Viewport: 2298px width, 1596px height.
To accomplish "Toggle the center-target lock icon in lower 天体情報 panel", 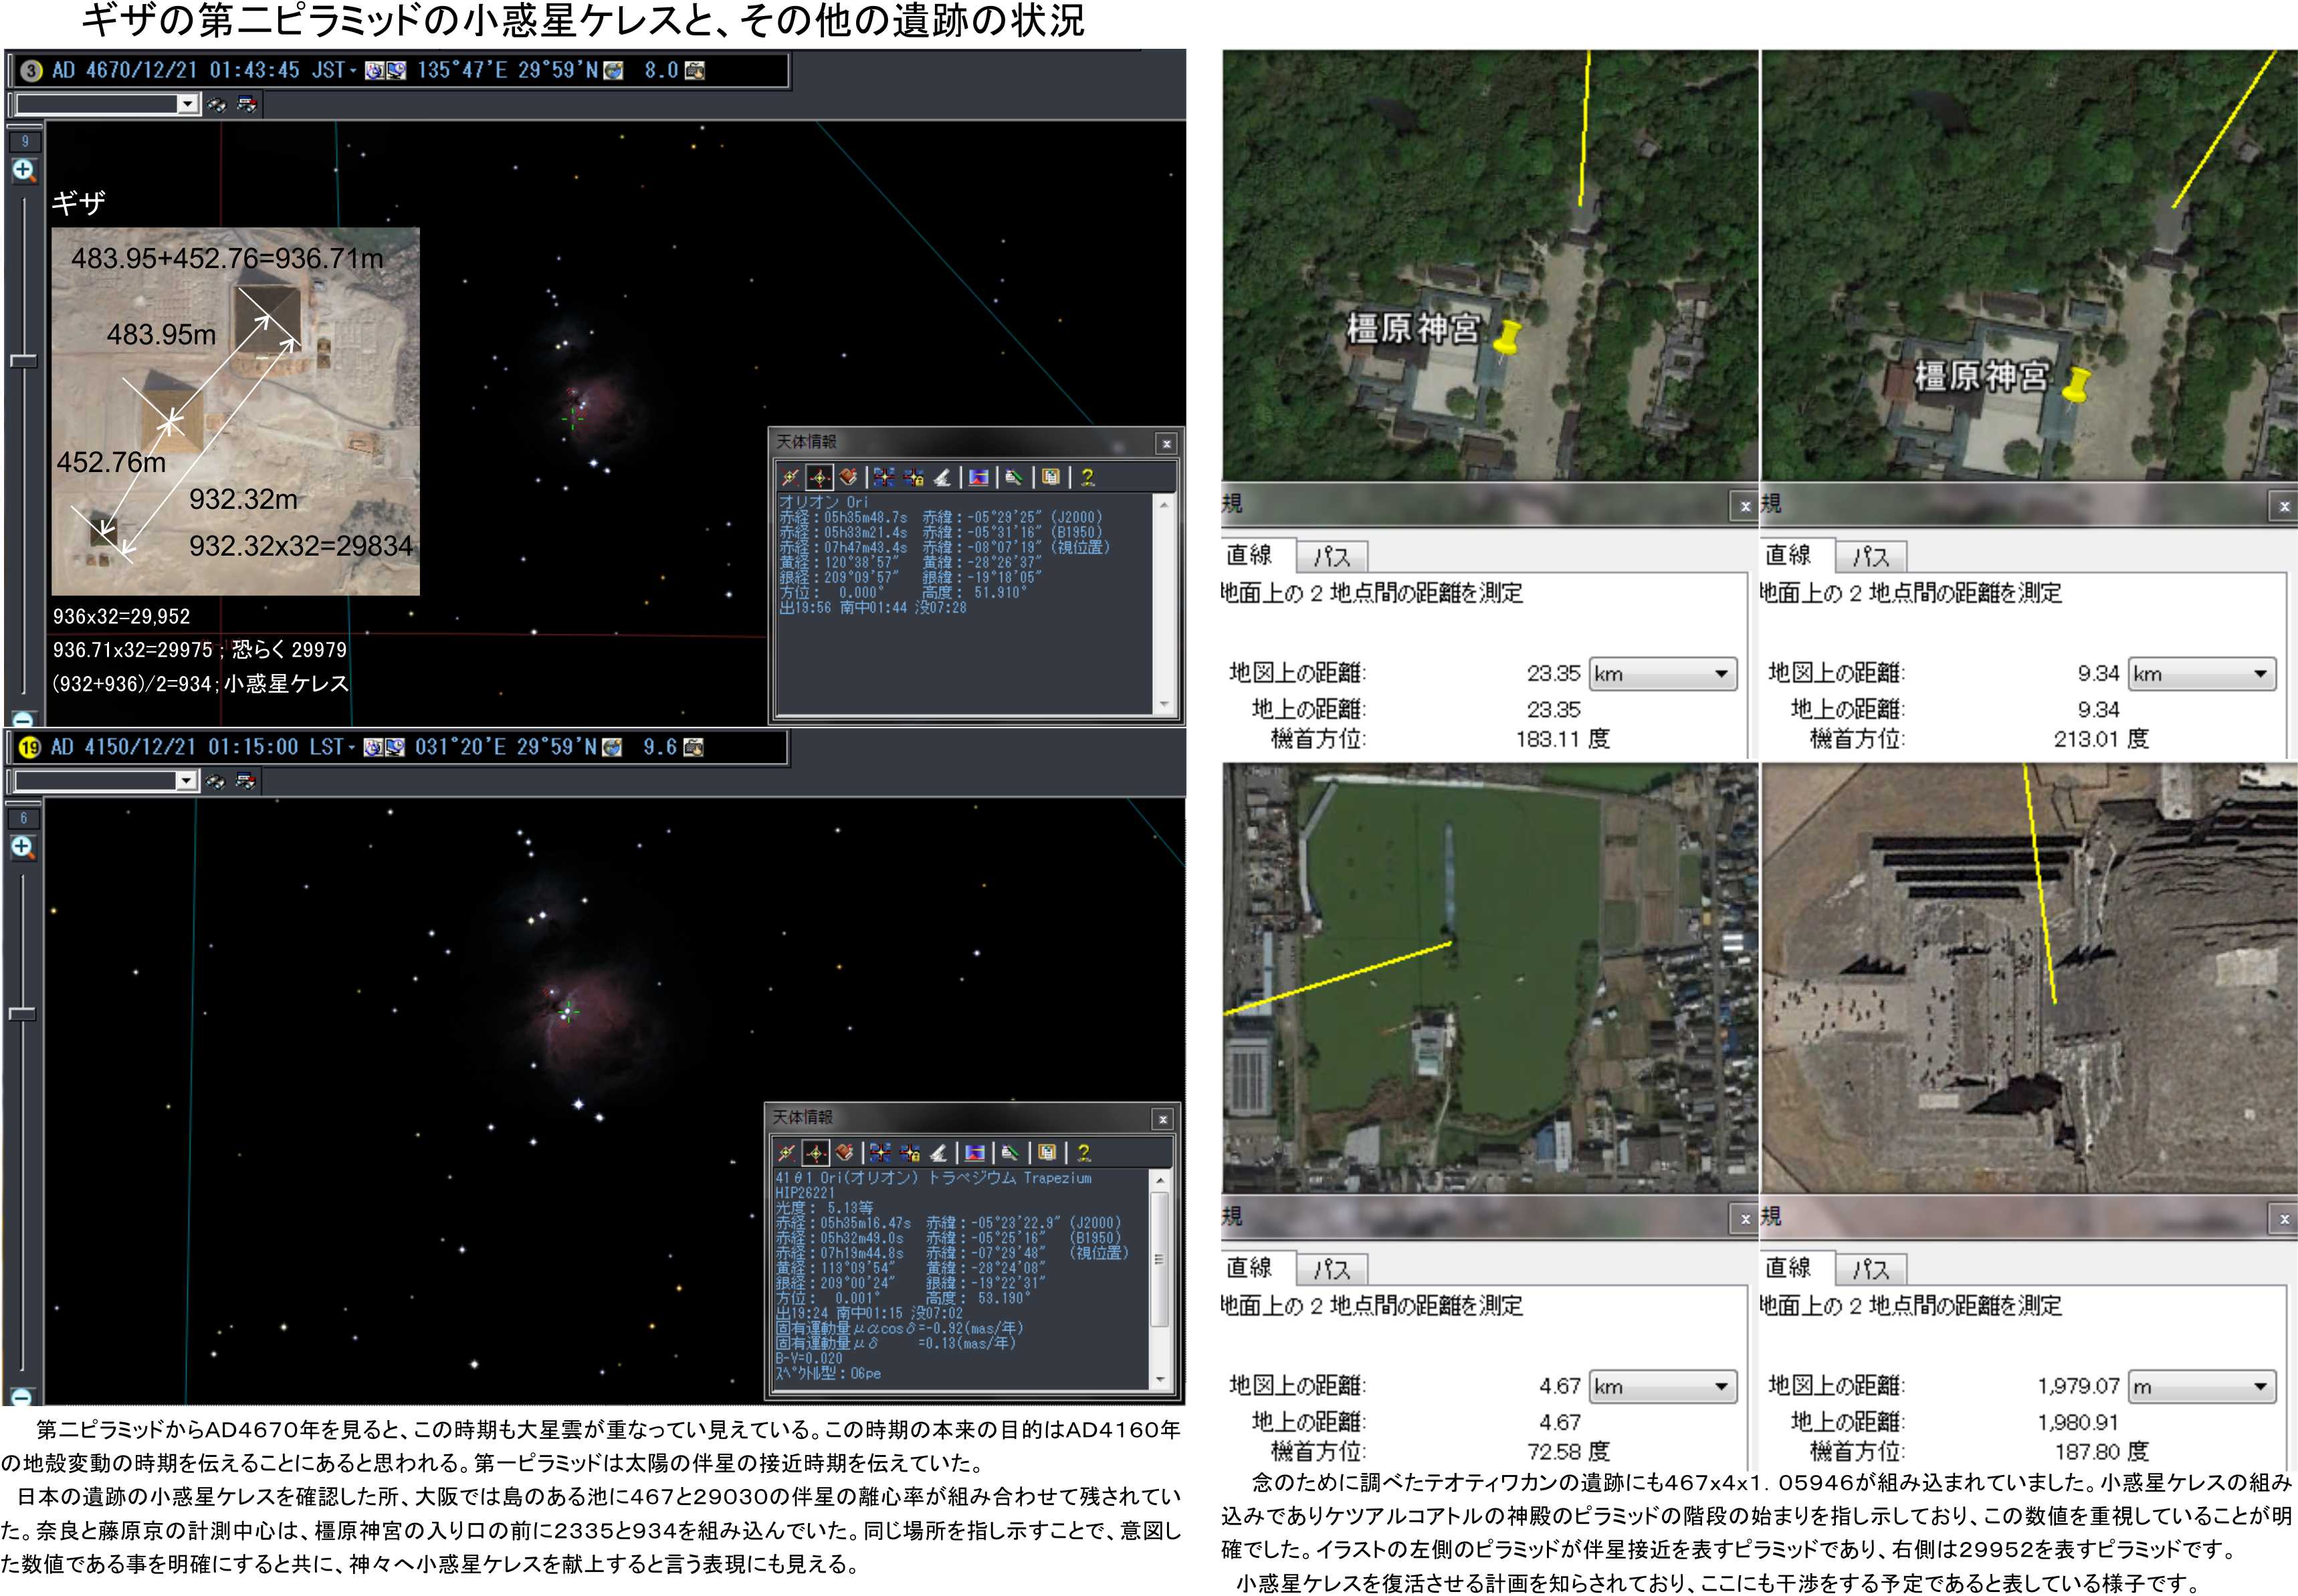I will coord(815,1153).
